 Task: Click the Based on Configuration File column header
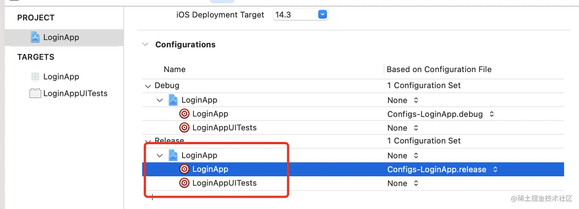point(439,69)
